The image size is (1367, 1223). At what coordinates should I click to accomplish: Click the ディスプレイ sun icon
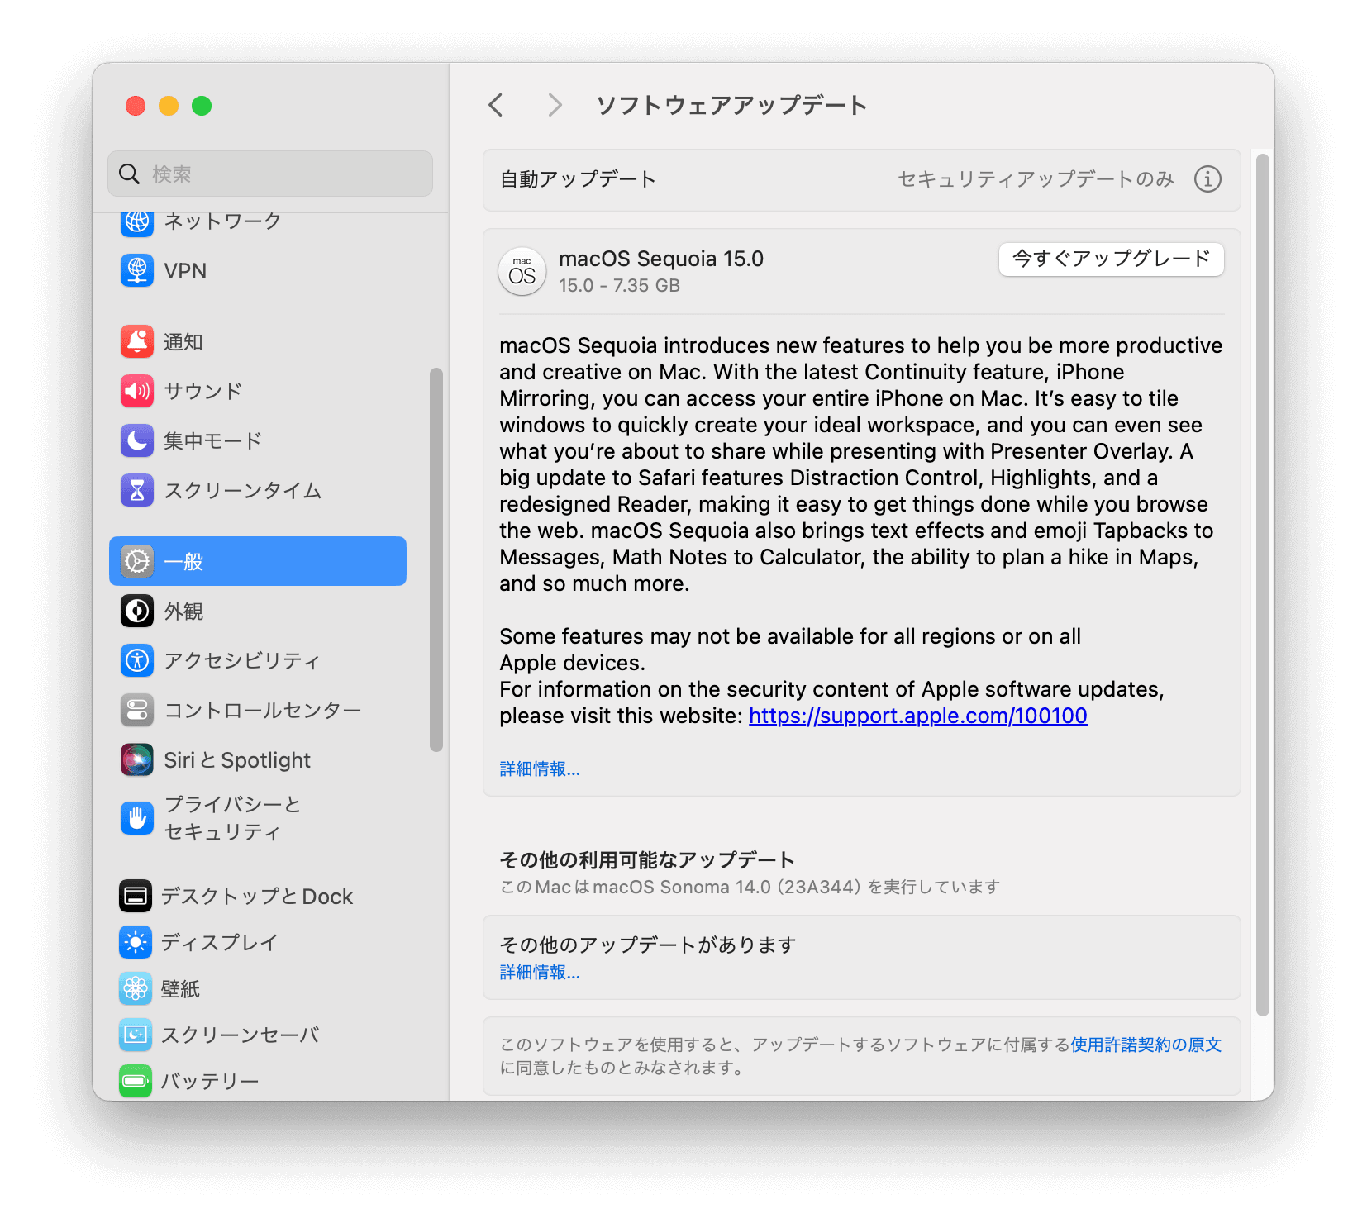[136, 942]
